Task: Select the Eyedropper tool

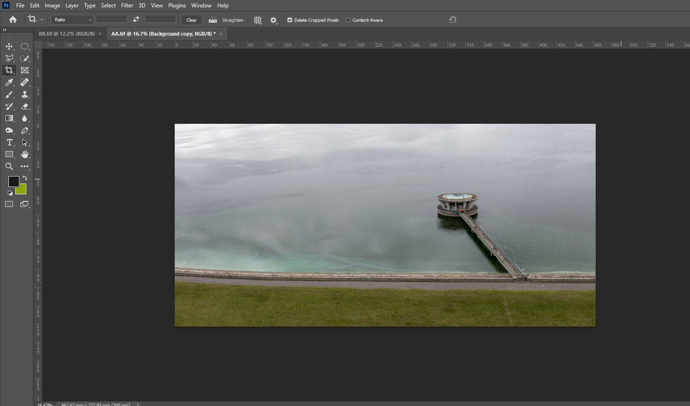Action: pyautogui.click(x=9, y=82)
